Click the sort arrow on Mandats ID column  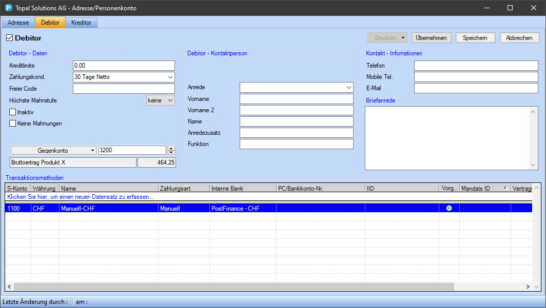click(505, 189)
